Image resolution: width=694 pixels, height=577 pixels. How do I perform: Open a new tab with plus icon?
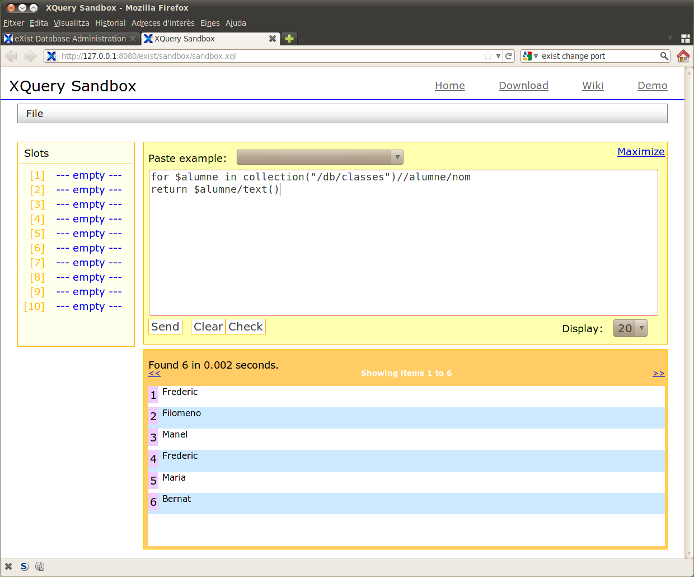289,39
